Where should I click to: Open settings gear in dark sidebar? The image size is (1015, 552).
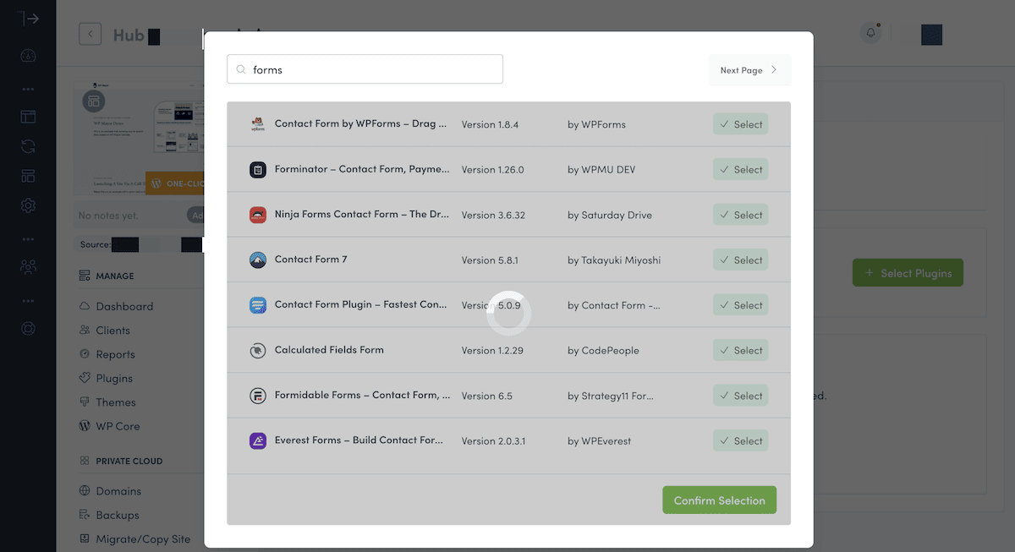[x=29, y=205]
